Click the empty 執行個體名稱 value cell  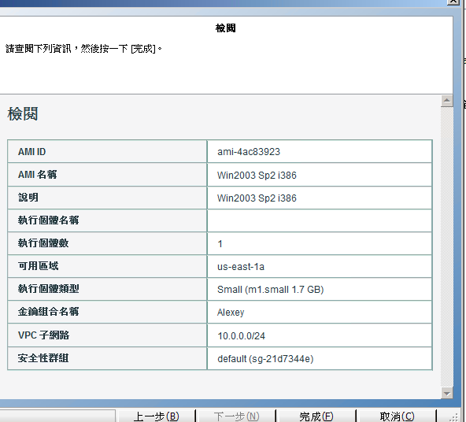click(x=320, y=220)
